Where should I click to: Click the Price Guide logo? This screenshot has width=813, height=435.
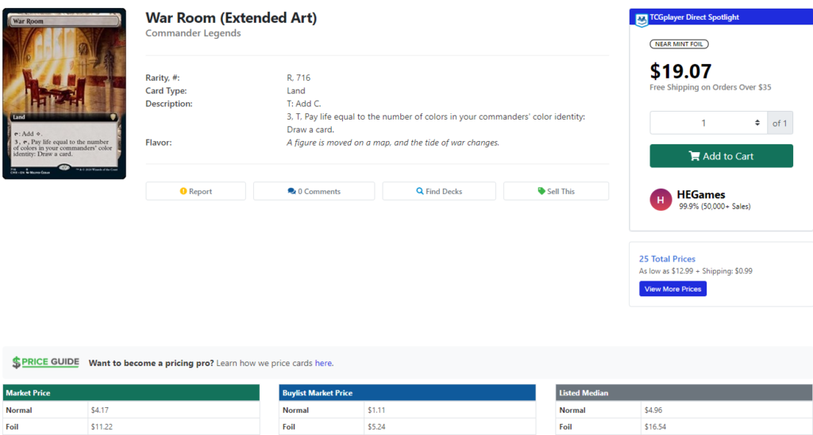pos(45,362)
